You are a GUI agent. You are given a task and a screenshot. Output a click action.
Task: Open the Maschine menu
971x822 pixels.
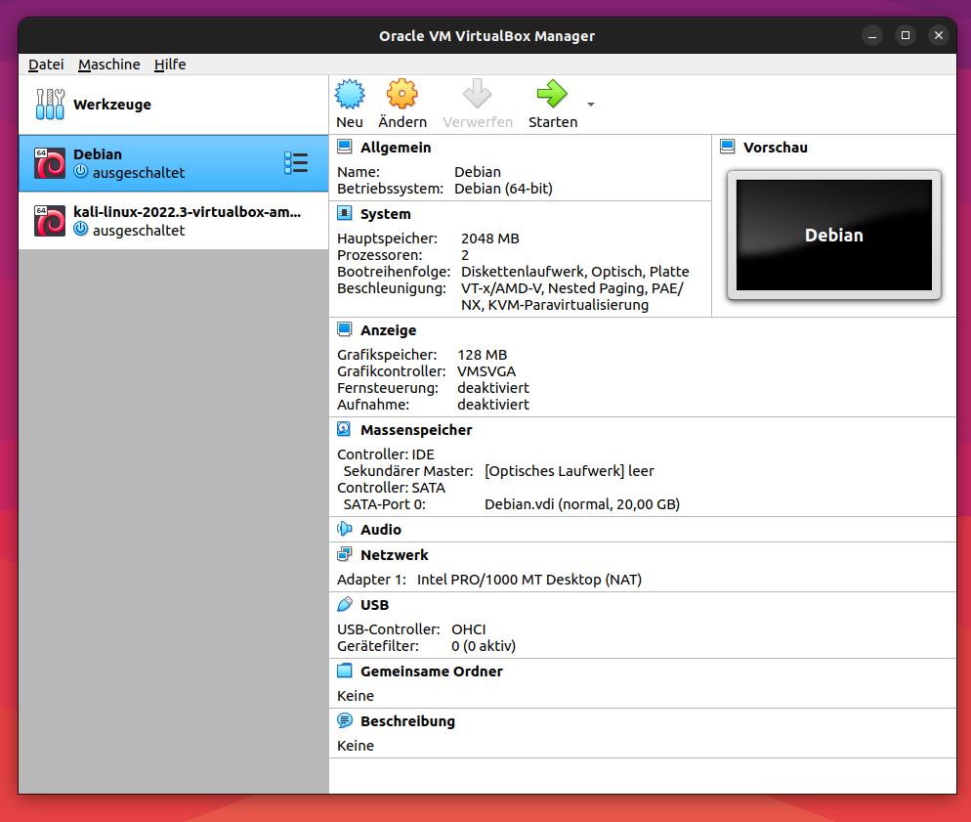(109, 65)
